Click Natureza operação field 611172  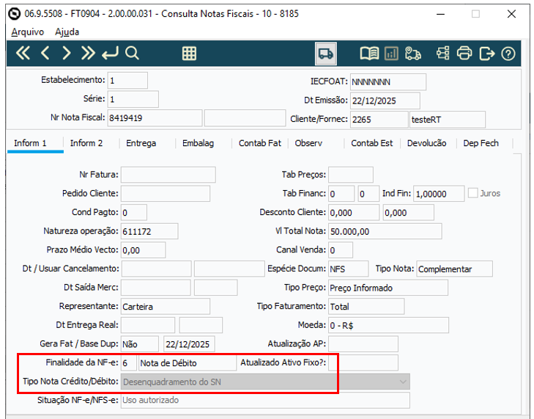pyautogui.click(x=149, y=231)
